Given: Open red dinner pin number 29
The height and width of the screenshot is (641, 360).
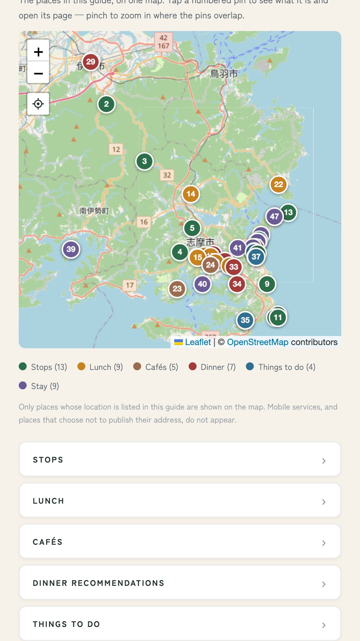Looking at the screenshot, I should click(x=91, y=62).
